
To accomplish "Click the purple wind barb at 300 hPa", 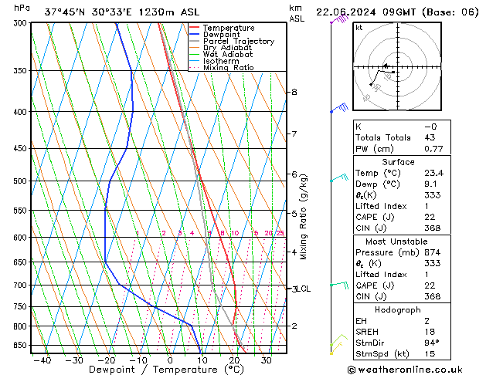I will pyautogui.click(x=335, y=21).
